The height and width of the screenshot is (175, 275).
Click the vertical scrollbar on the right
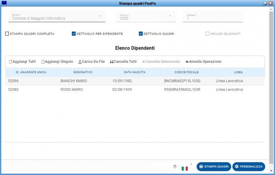[x=272, y=86]
